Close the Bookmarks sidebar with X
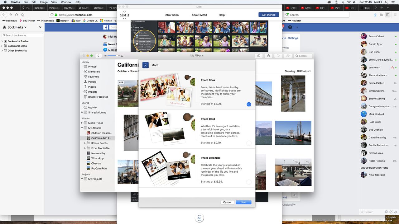The image size is (399, 224). pos(40,27)
